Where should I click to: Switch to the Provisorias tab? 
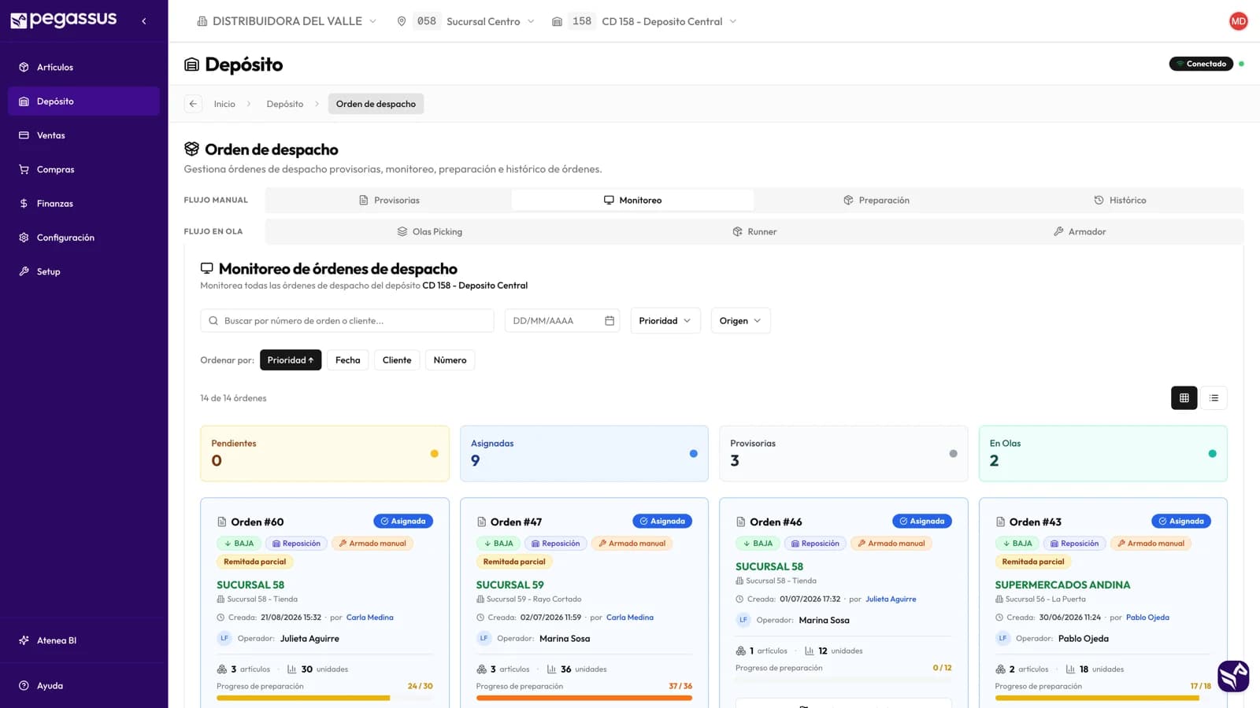[389, 201]
